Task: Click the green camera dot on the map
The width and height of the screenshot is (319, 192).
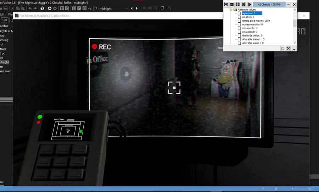Action: tap(81, 131)
